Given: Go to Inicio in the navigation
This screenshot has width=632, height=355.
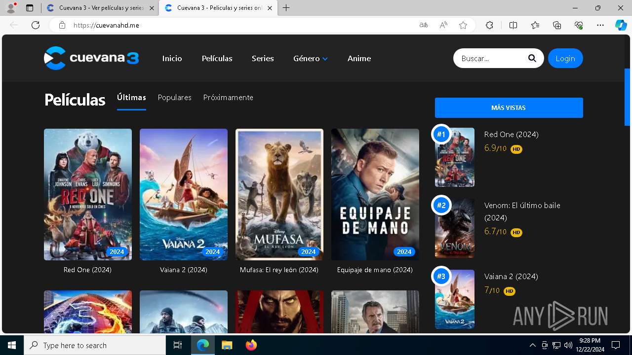Looking at the screenshot, I should click(172, 58).
